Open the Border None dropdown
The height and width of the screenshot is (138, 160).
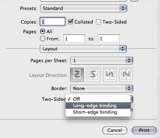[x=102, y=88]
